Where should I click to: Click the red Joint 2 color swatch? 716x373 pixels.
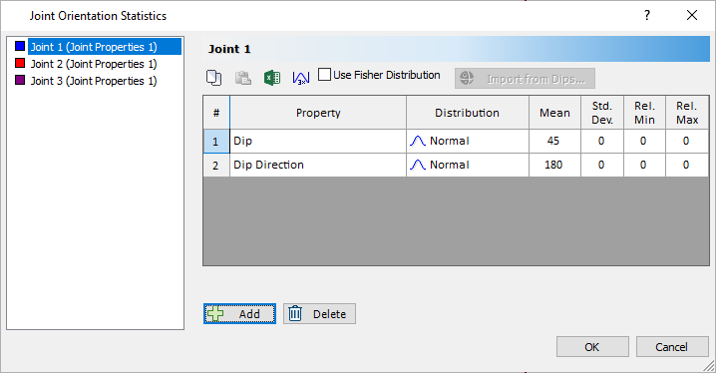pos(20,63)
